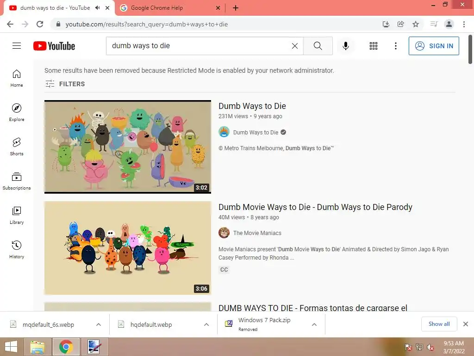Open the Action Center flag tray icon
474x356 pixels.
[x=408, y=347]
